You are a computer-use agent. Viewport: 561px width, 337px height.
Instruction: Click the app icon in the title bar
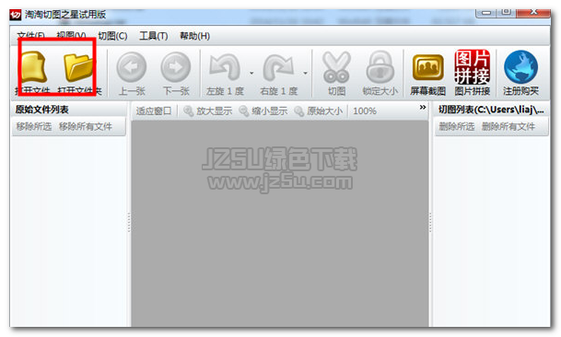16,15
